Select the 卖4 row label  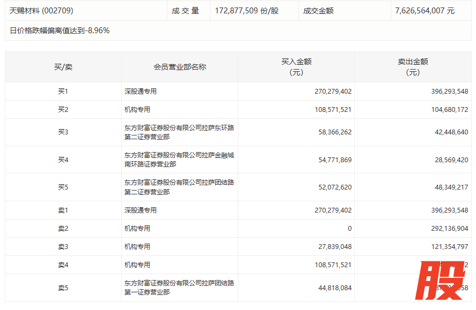pyautogui.click(x=63, y=265)
